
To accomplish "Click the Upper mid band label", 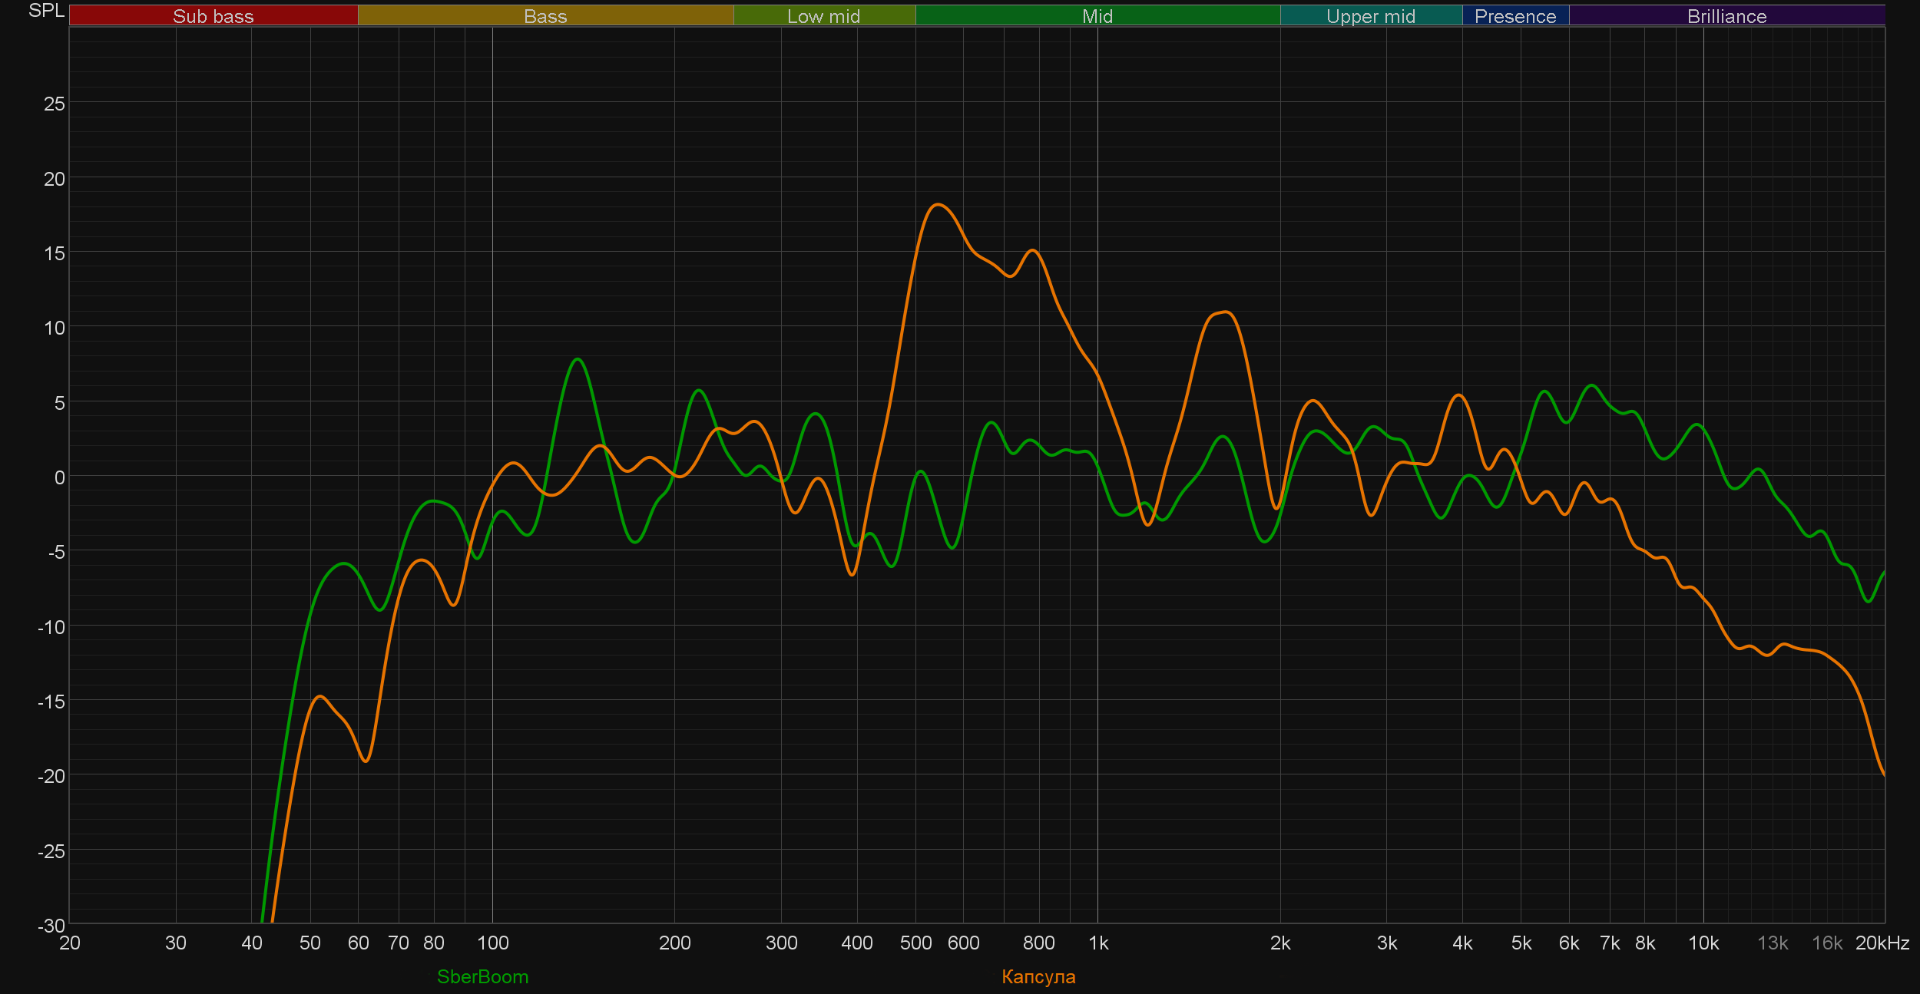I will point(1370,15).
